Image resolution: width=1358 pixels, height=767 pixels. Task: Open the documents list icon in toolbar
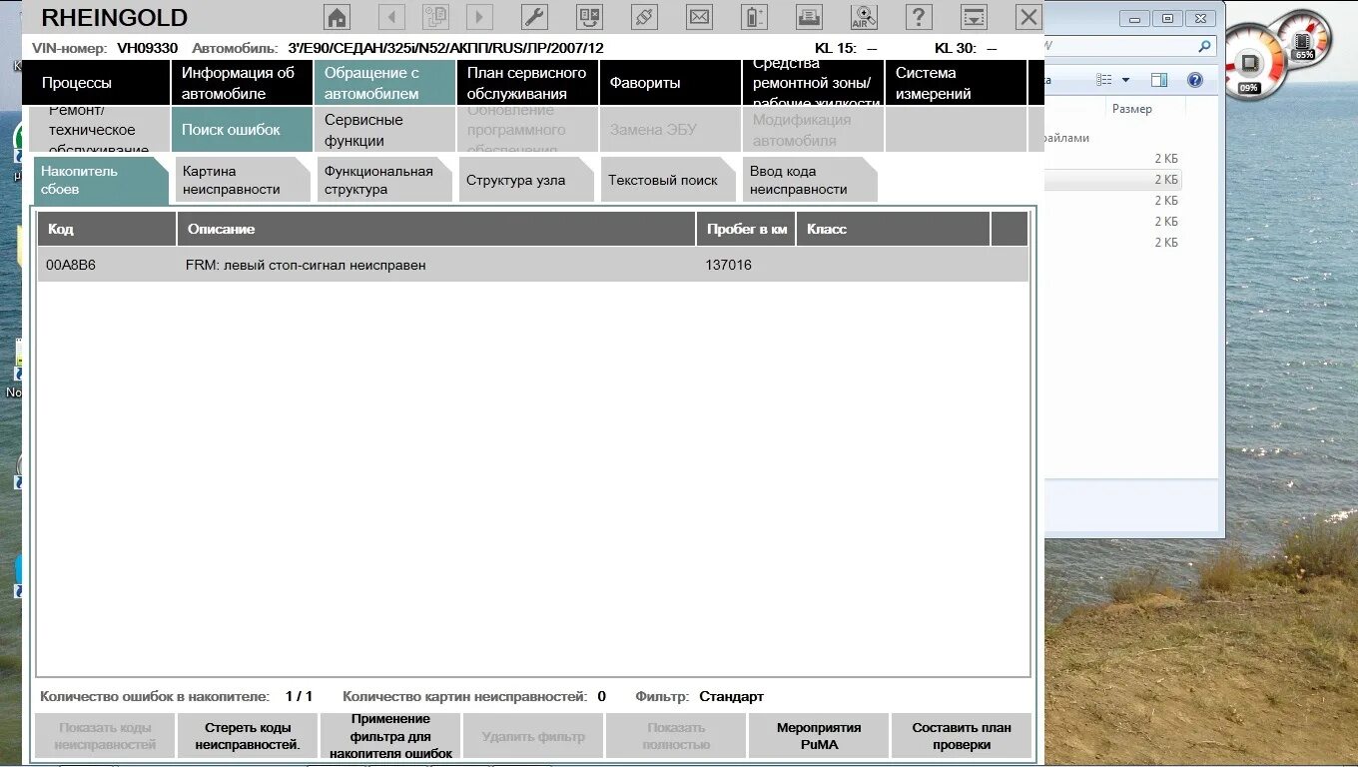(x=435, y=17)
